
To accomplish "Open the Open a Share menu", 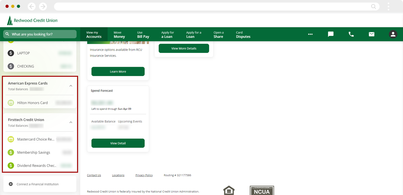I will (219, 34).
